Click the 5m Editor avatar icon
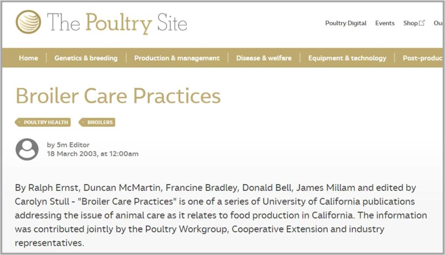This screenshot has width=445, height=255. coord(27,149)
